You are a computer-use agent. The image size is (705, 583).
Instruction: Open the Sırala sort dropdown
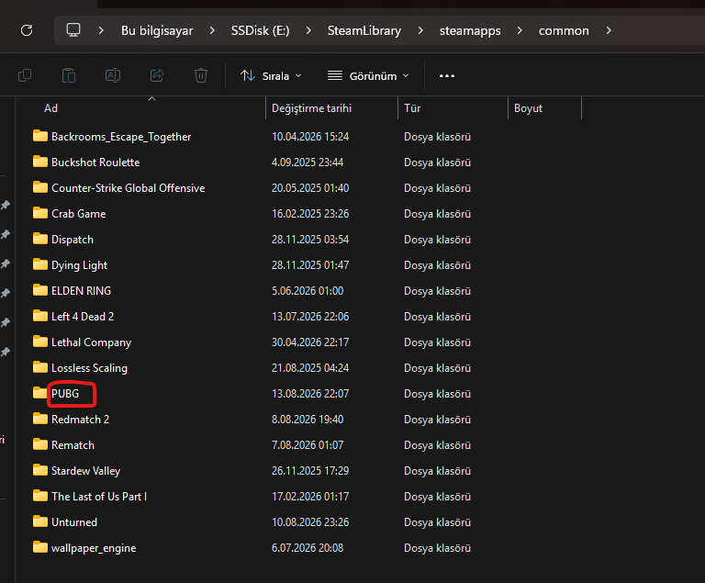click(271, 76)
